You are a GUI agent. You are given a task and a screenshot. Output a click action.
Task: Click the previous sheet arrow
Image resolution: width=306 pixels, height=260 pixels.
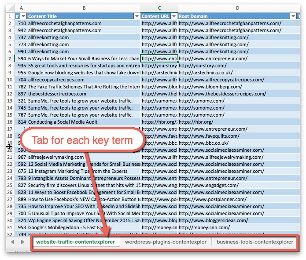[x=13, y=242]
